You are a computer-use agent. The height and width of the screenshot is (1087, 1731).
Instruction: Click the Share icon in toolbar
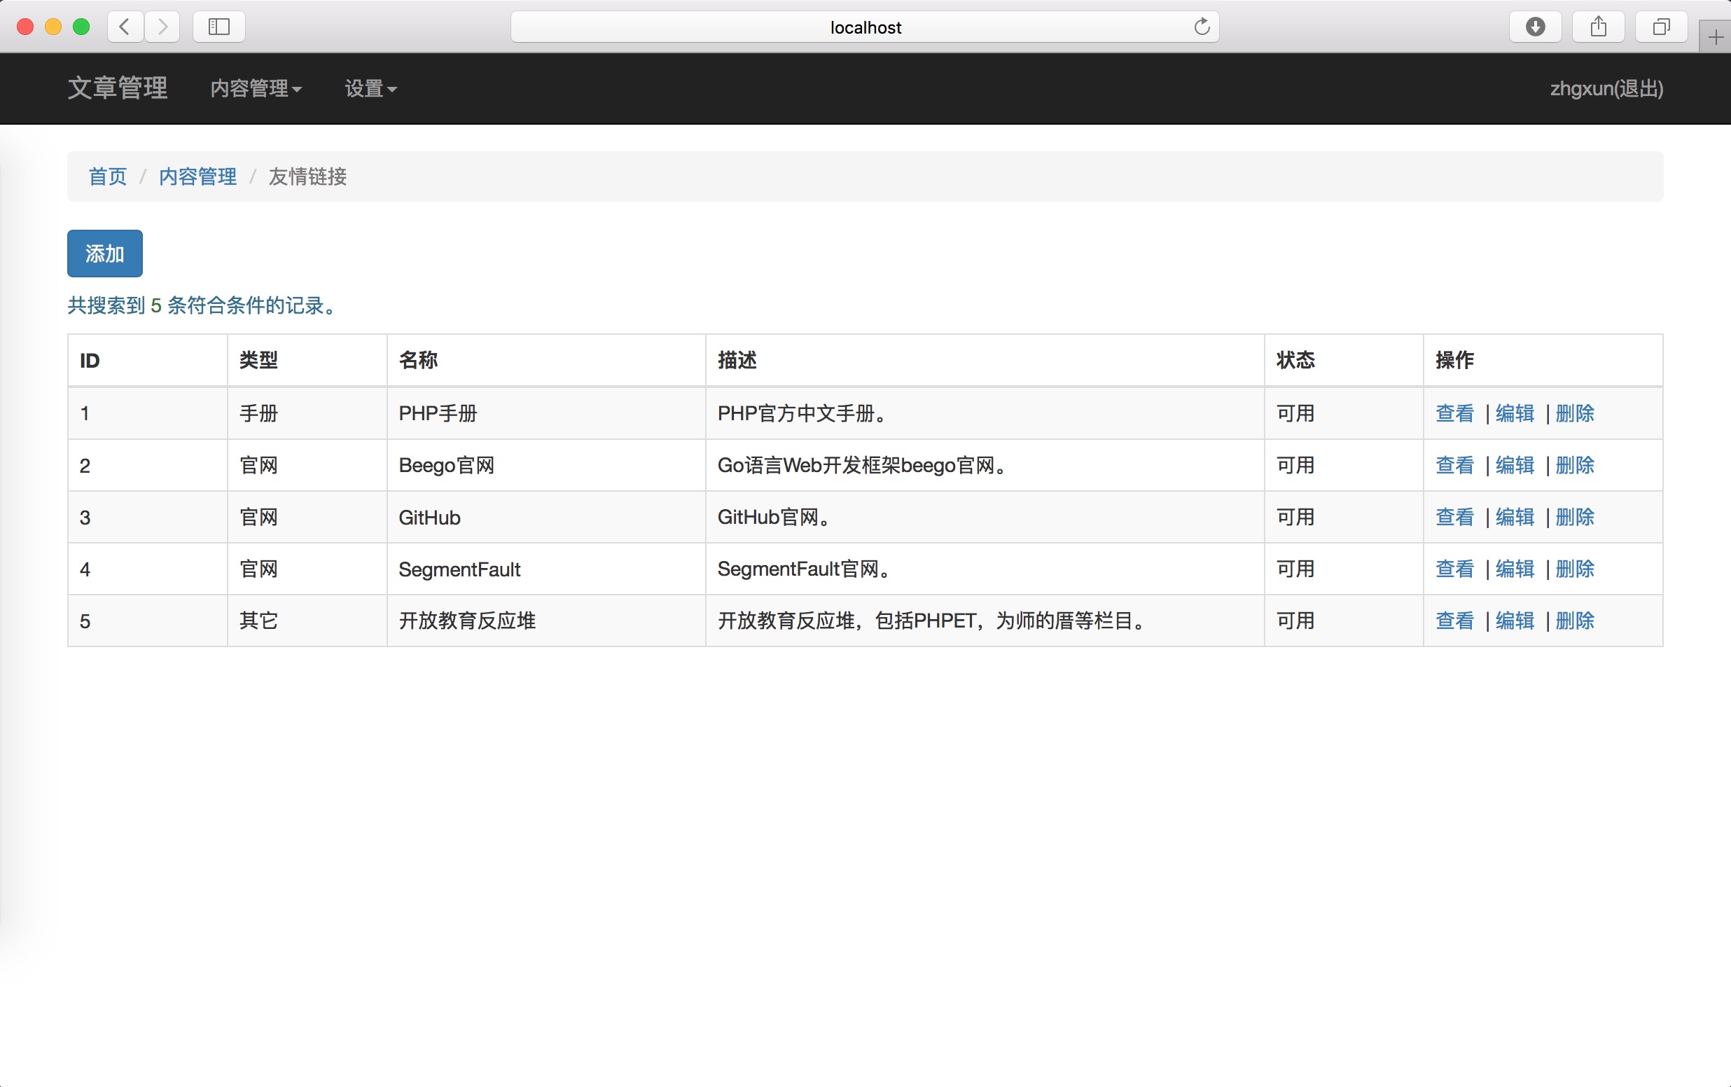coord(1598,27)
